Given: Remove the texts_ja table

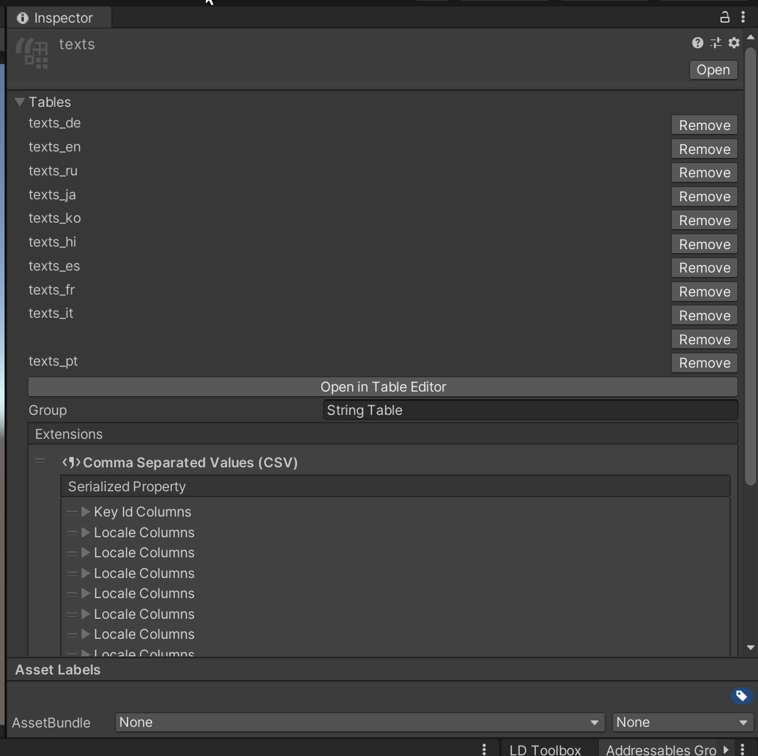Looking at the screenshot, I should [704, 196].
